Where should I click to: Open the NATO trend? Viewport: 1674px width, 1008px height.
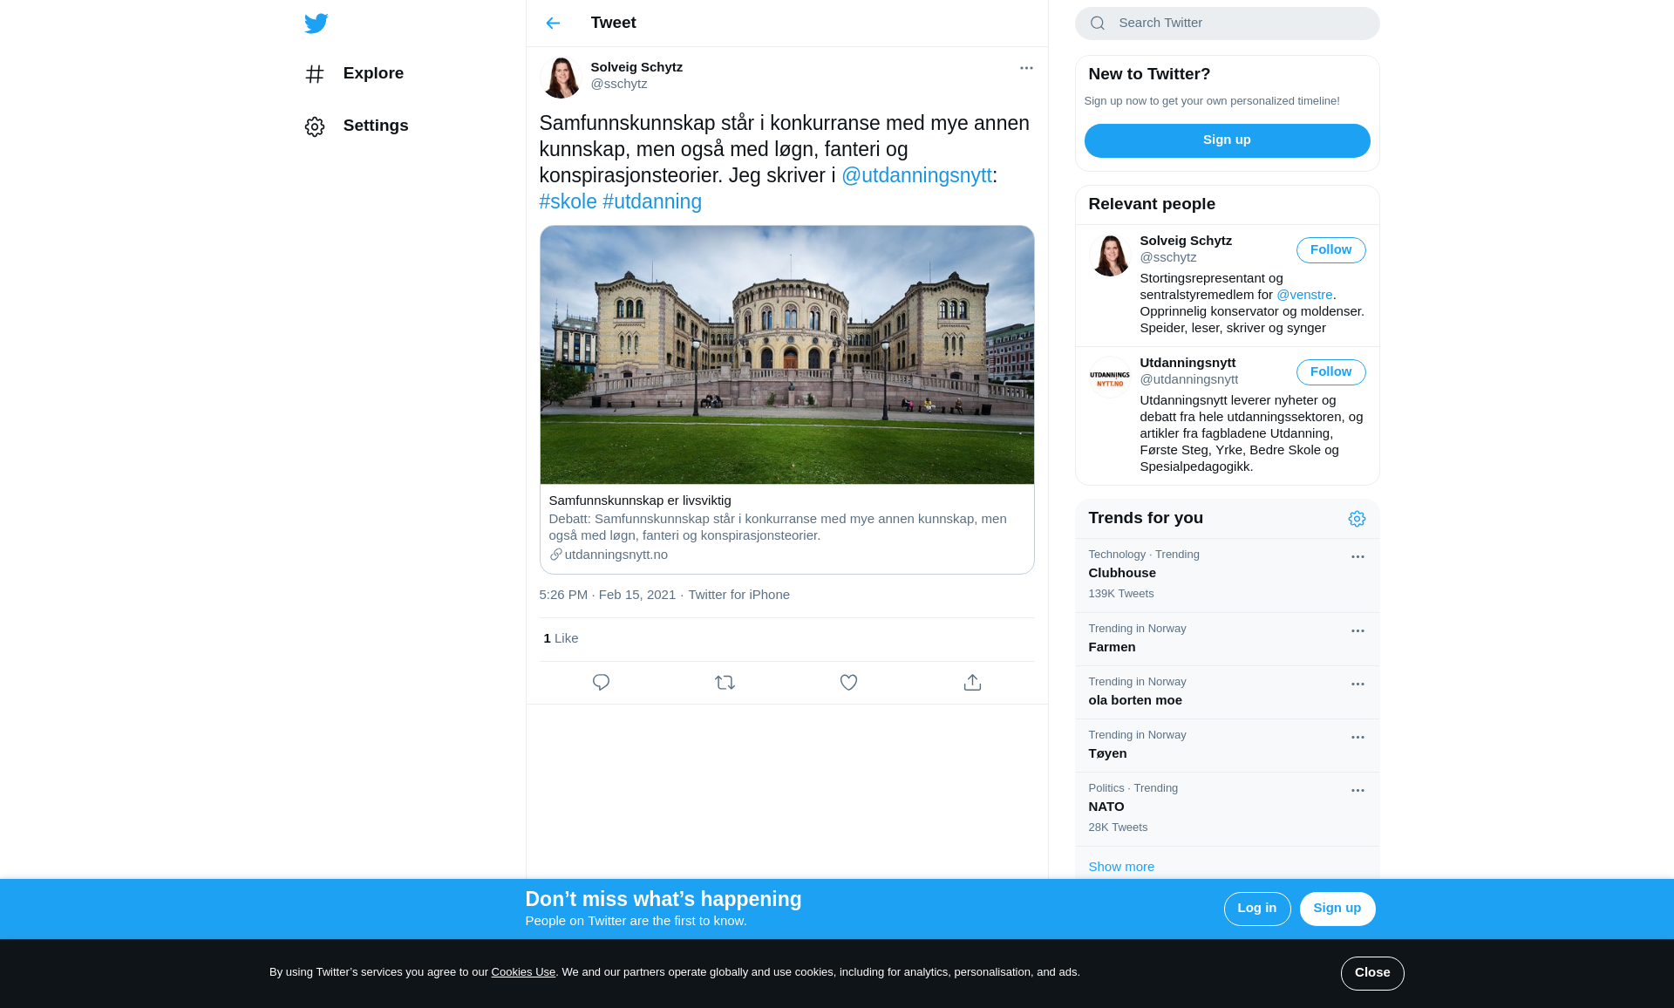click(1227, 809)
